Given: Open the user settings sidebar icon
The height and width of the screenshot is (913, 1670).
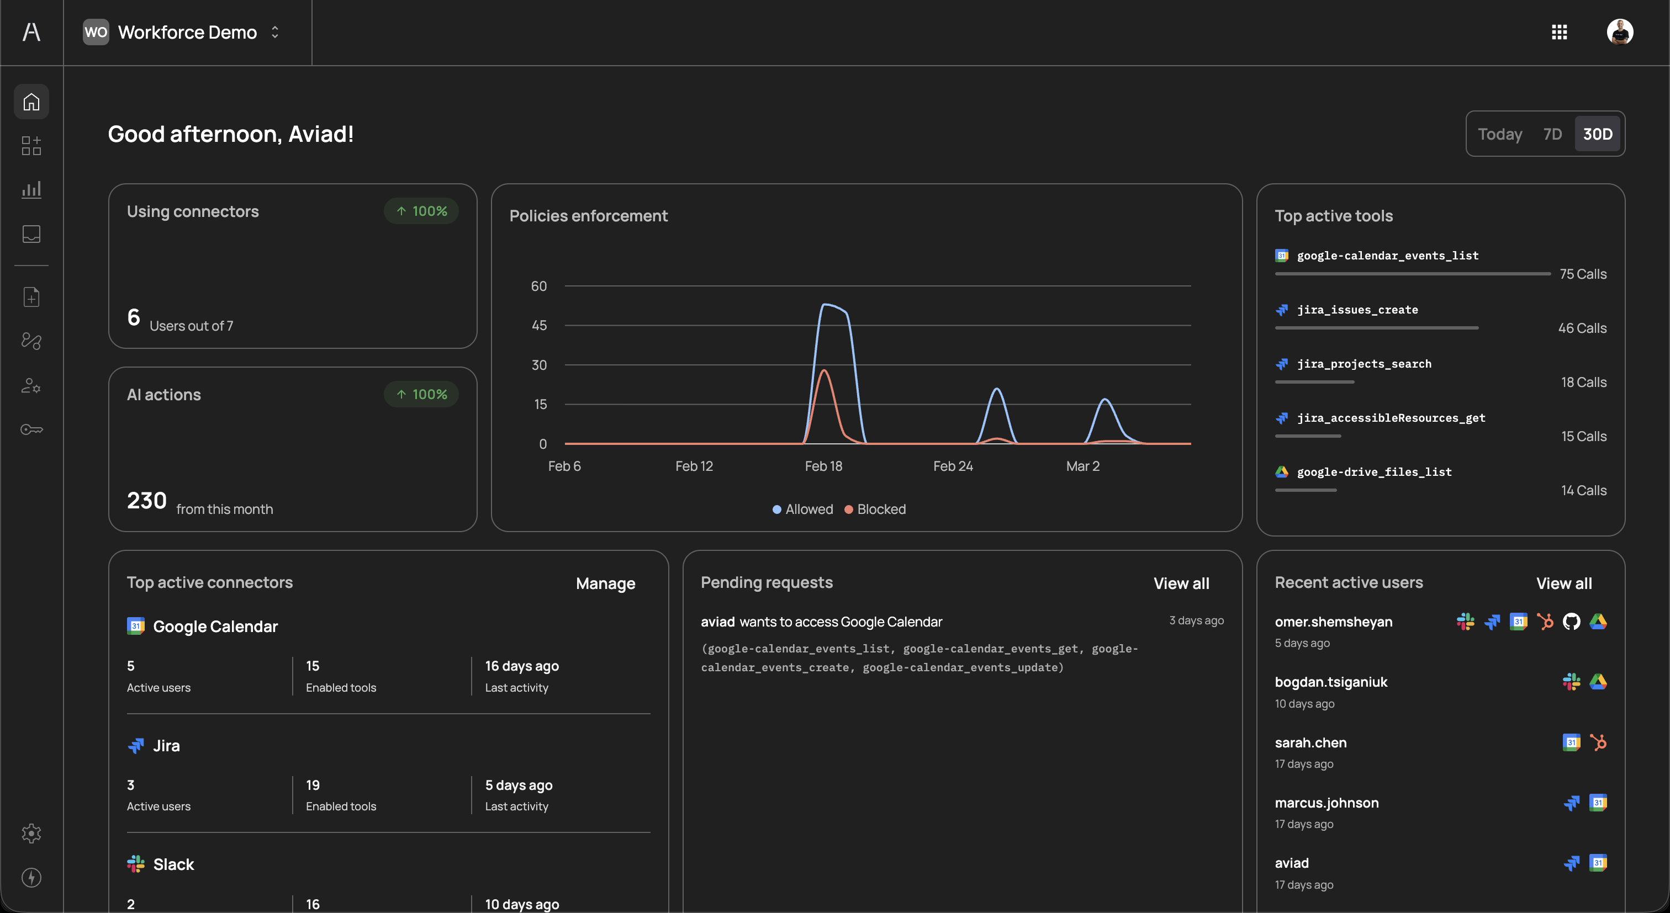Looking at the screenshot, I should [31, 386].
